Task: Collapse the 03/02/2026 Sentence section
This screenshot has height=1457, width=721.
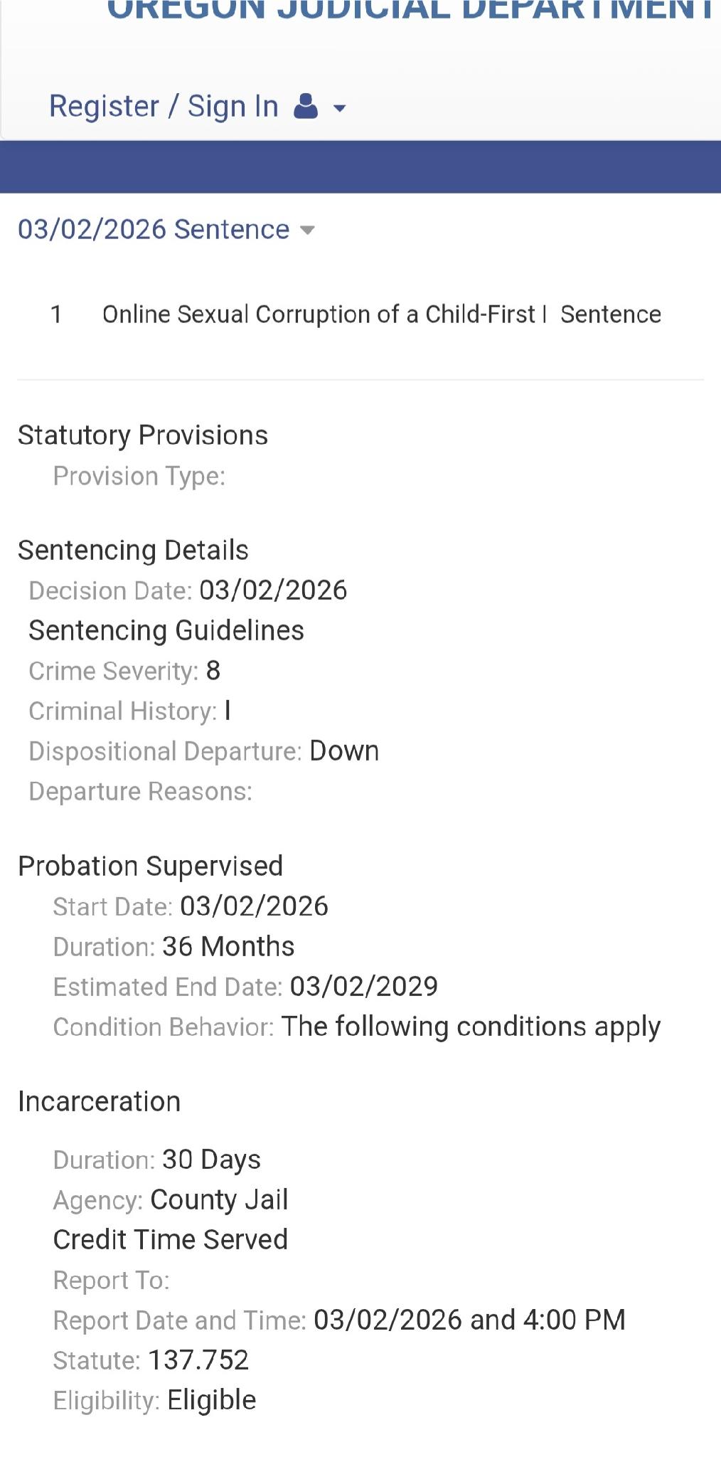Action: coord(154,230)
